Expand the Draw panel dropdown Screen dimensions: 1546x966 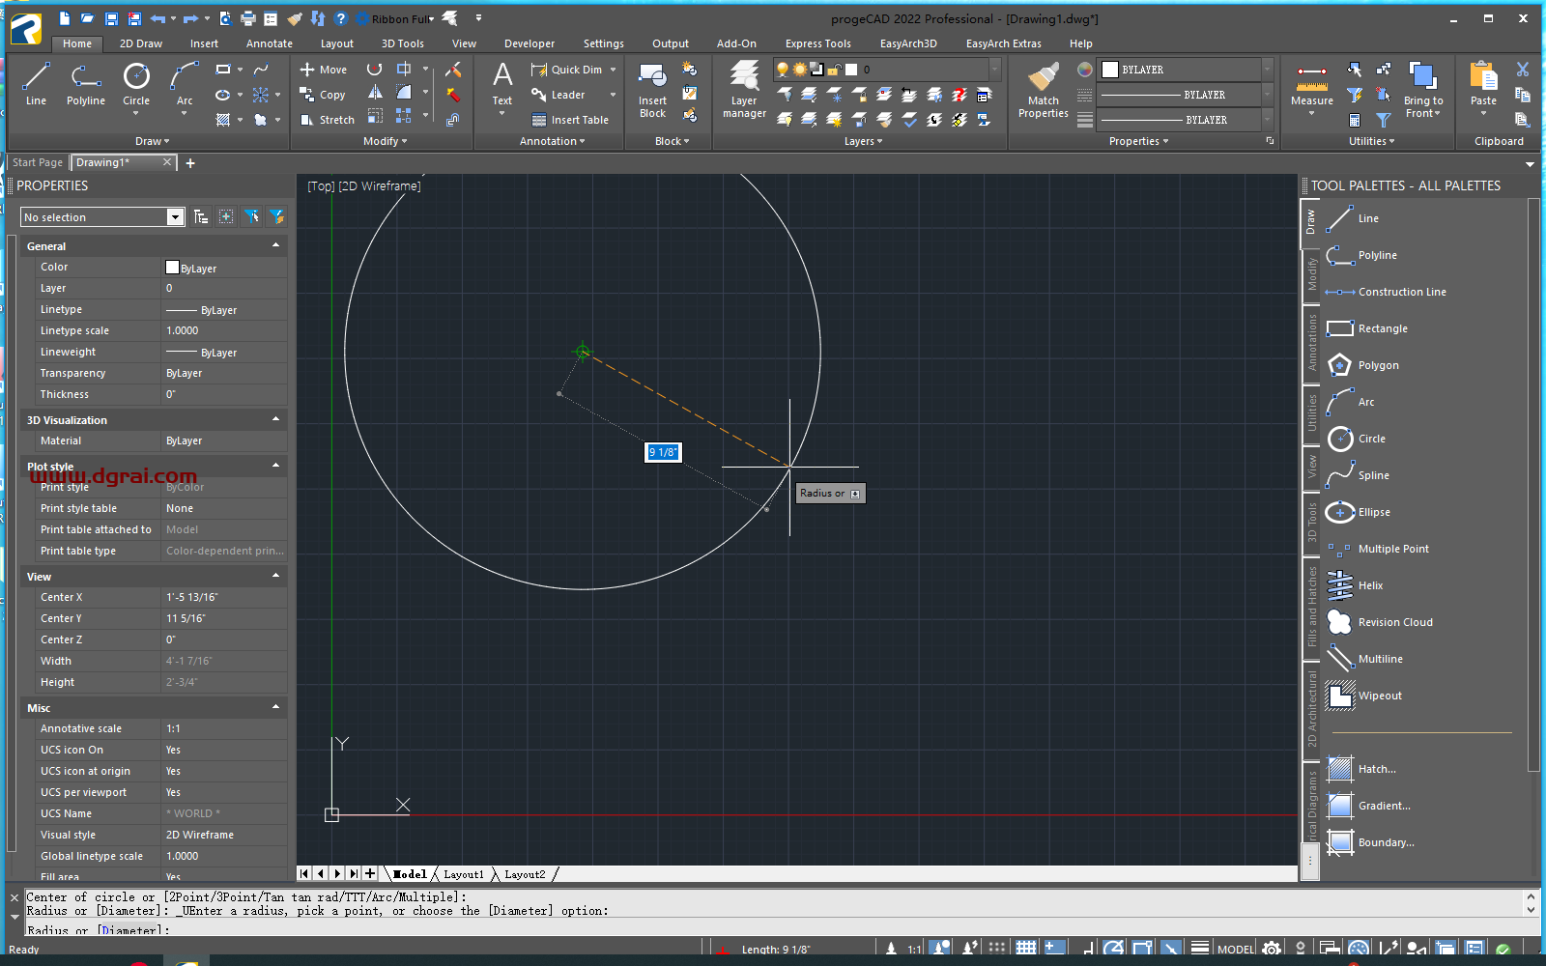point(152,141)
